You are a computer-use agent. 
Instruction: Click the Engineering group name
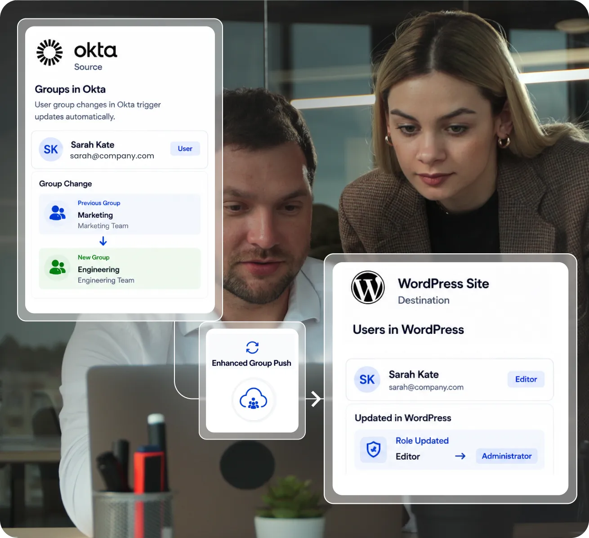(98, 269)
